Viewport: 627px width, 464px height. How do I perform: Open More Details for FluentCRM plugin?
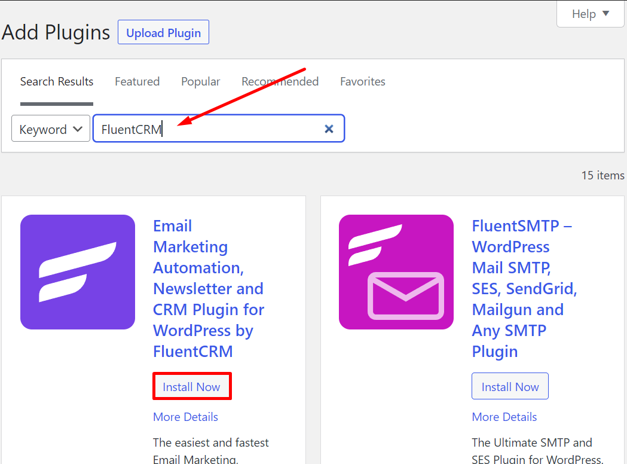click(x=185, y=417)
